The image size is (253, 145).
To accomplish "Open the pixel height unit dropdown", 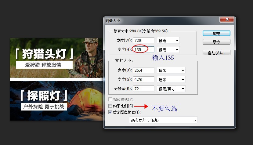I will click(168, 49).
